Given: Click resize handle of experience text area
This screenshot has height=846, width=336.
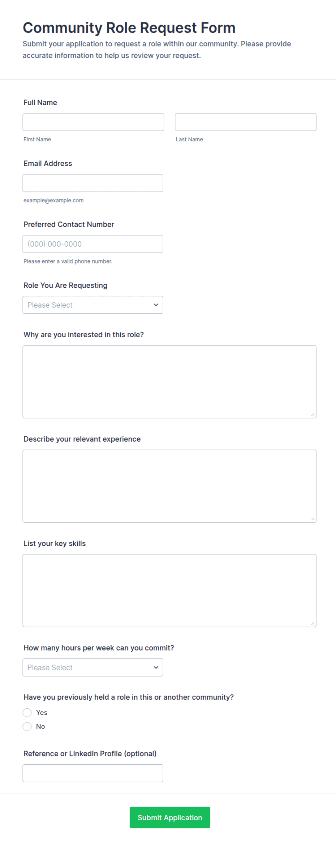Looking at the screenshot, I should tap(313, 519).
